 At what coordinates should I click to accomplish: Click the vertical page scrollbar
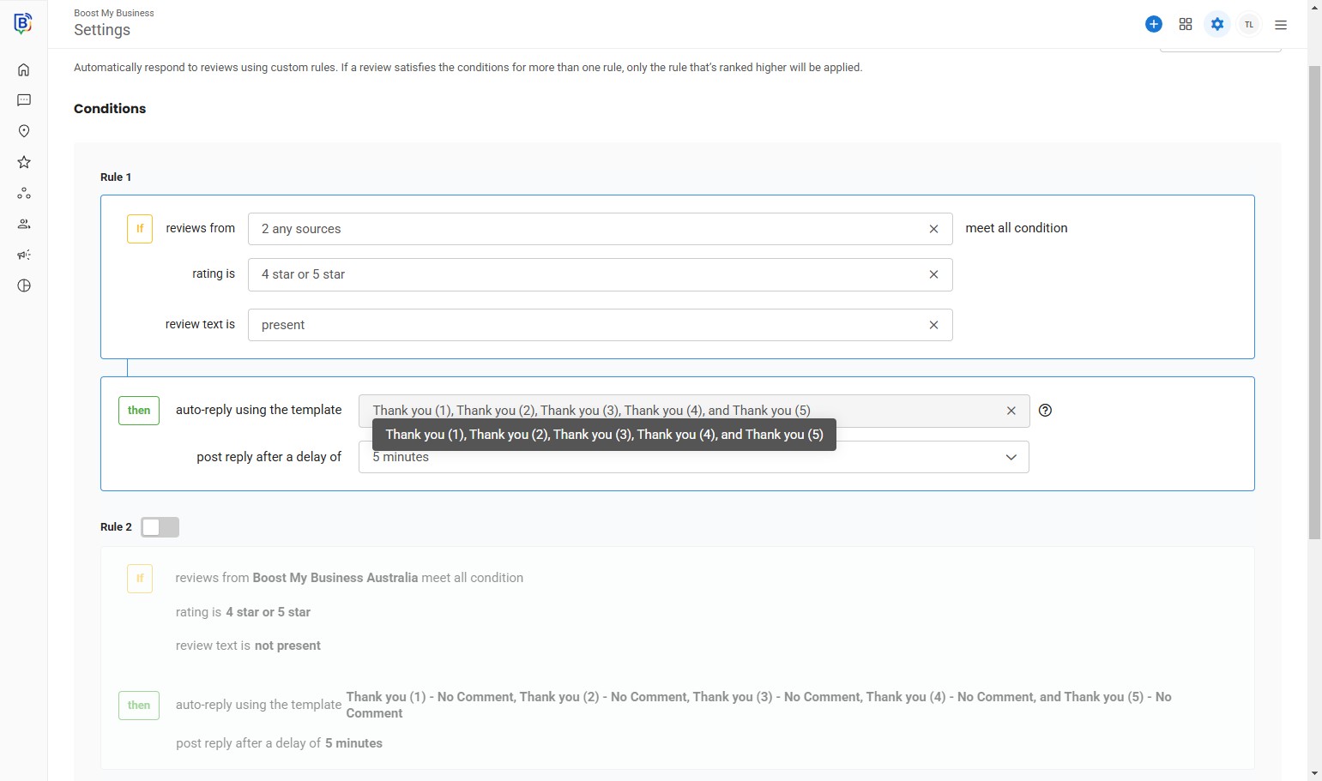point(1314,300)
